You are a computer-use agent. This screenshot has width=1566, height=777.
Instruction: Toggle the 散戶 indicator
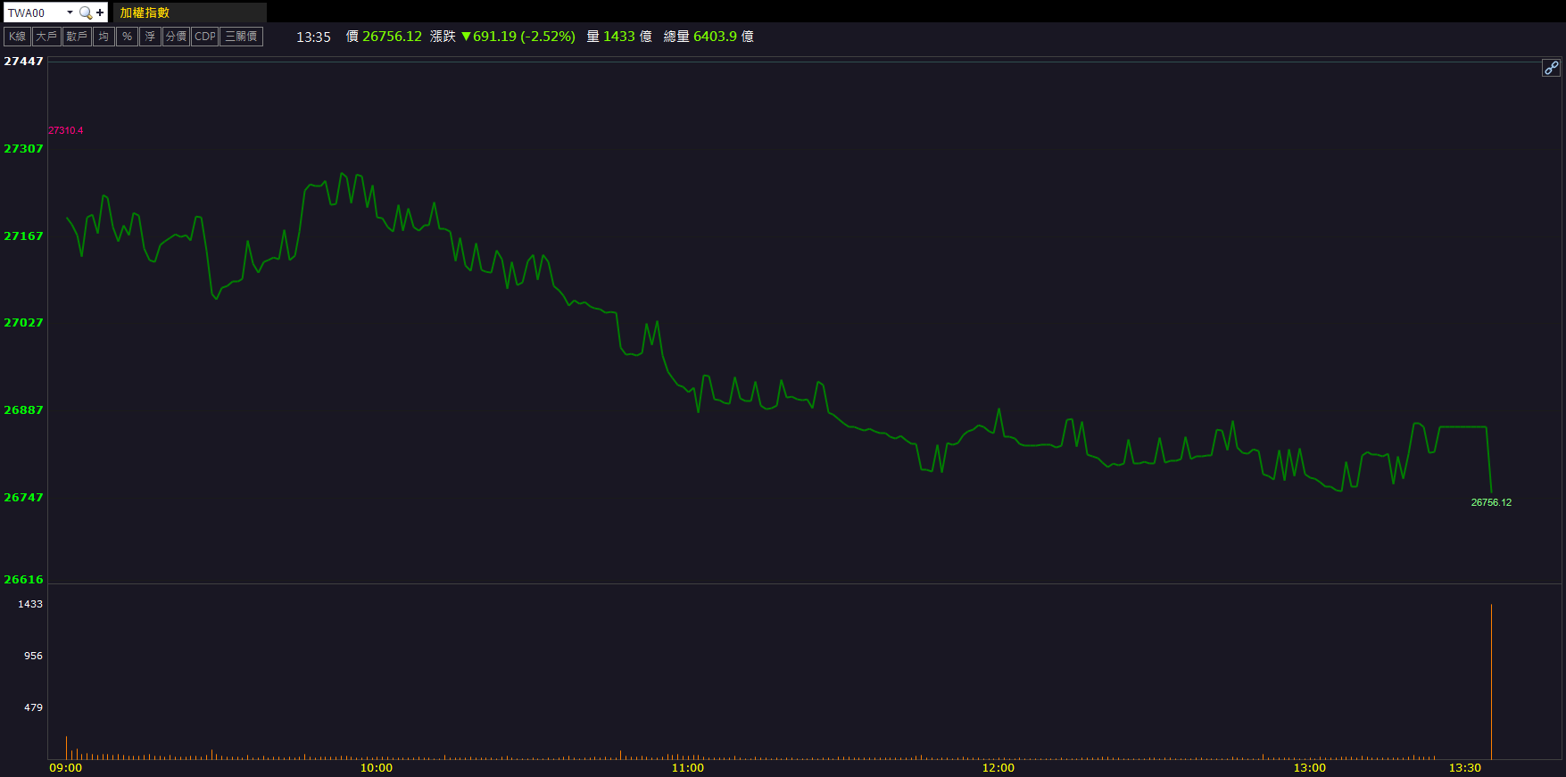point(77,37)
